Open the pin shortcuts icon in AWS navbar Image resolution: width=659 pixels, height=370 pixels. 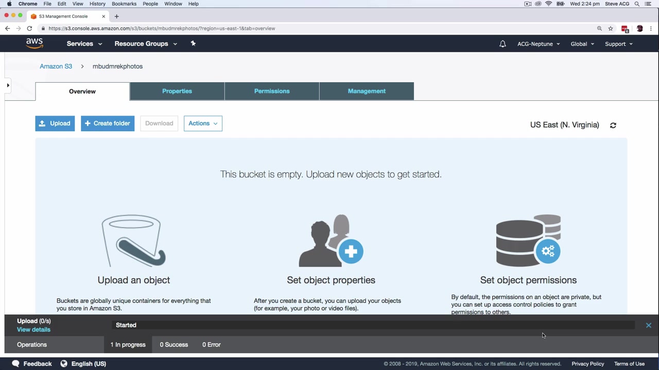[x=193, y=43]
